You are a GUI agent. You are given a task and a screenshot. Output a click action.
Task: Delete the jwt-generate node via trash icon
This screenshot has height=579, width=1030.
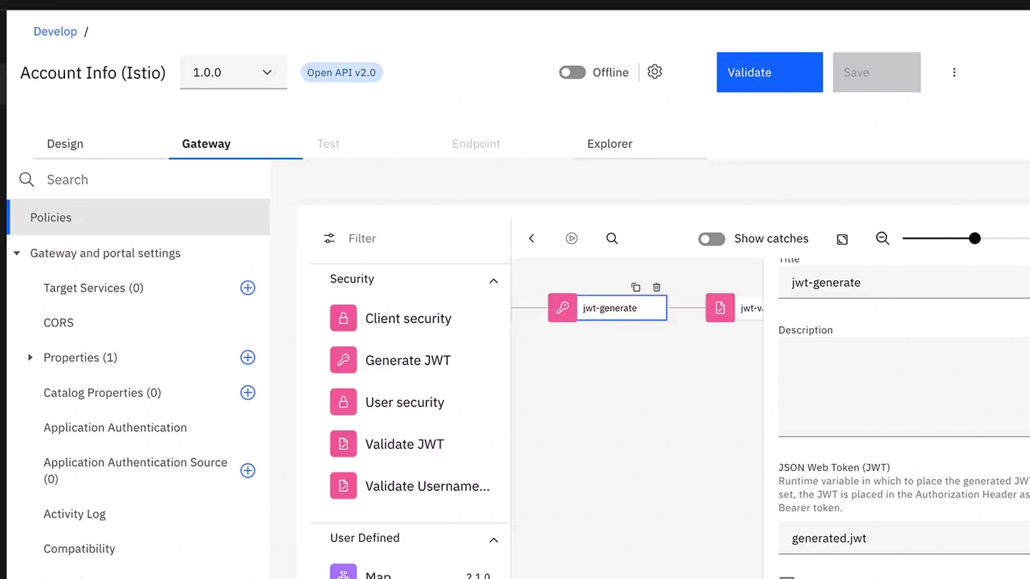656,287
